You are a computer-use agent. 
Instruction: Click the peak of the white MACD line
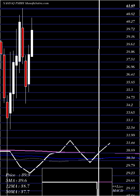(70, 141)
